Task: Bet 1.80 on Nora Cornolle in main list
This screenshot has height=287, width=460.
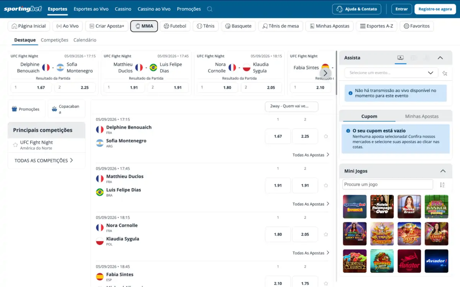Action: [278, 234]
